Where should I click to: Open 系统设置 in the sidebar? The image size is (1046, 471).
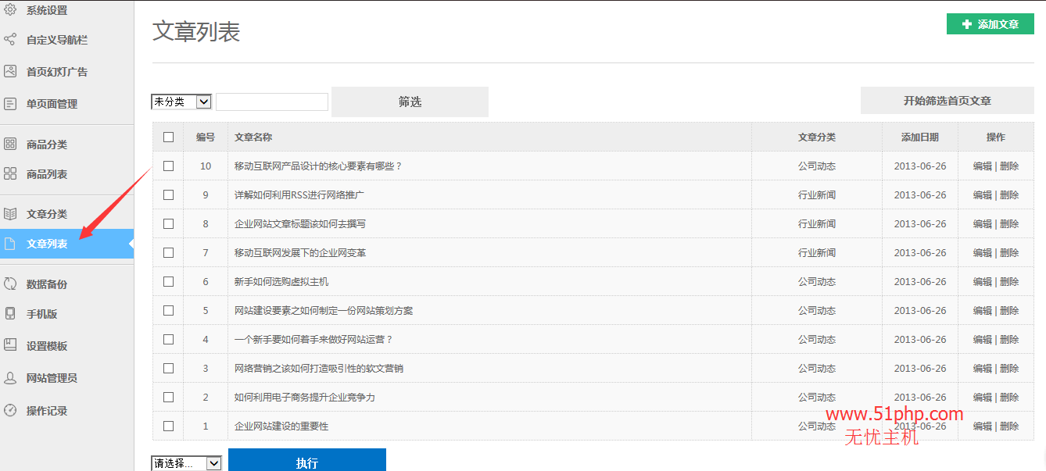click(47, 11)
